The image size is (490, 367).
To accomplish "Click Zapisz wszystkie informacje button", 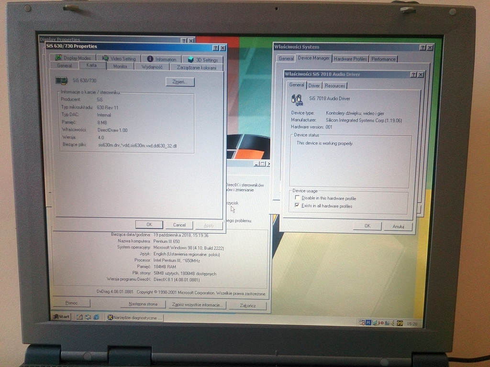I will (197, 304).
